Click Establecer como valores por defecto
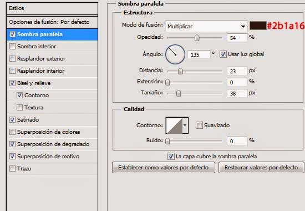The image size is (305, 211). [x=164, y=168]
